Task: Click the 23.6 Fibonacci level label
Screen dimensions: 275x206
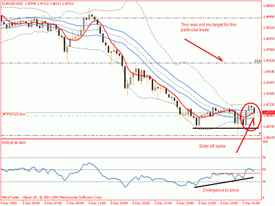Action: pos(257,61)
